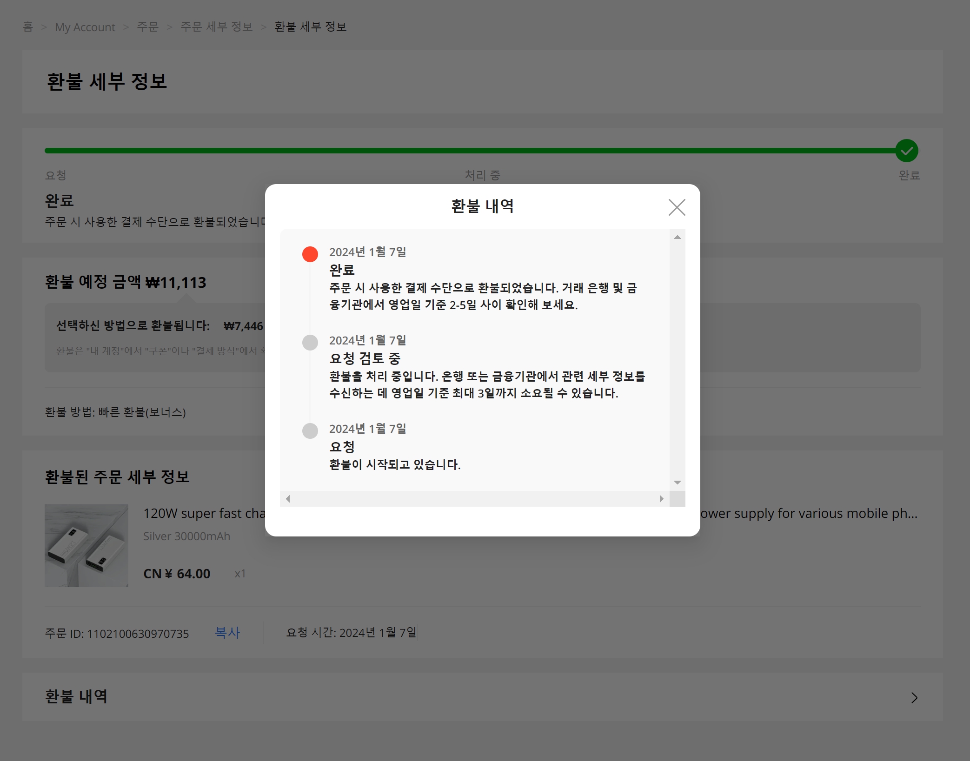Open 주문 breadcrumb link
The width and height of the screenshot is (970, 761).
(147, 27)
